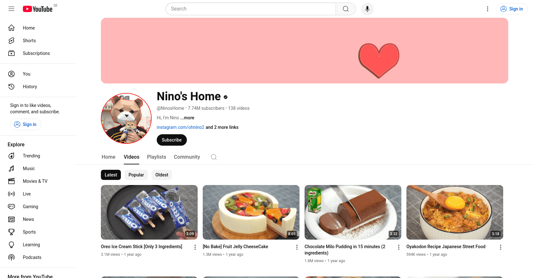This screenshot has width=533, height=278.
Task: Subscribe to Nino's Home channel
Action: coord(172,140)
